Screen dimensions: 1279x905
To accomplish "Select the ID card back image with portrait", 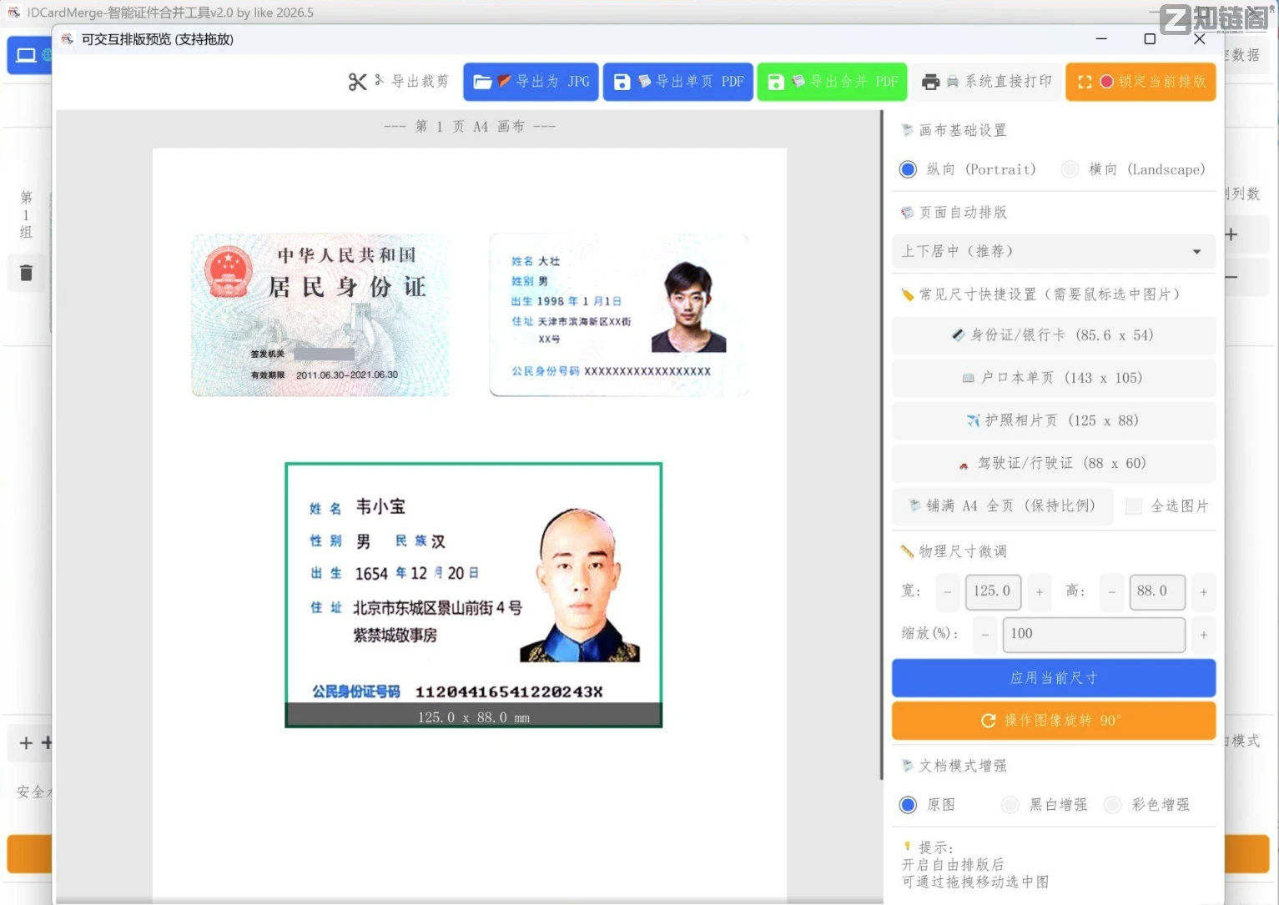I will pyautogui.click(x=618, y=314).
